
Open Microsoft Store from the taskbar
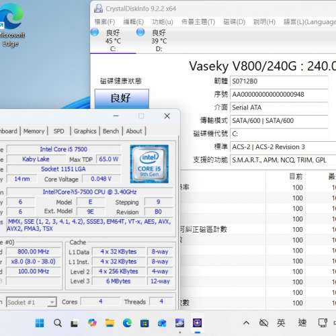coord(144,323)
